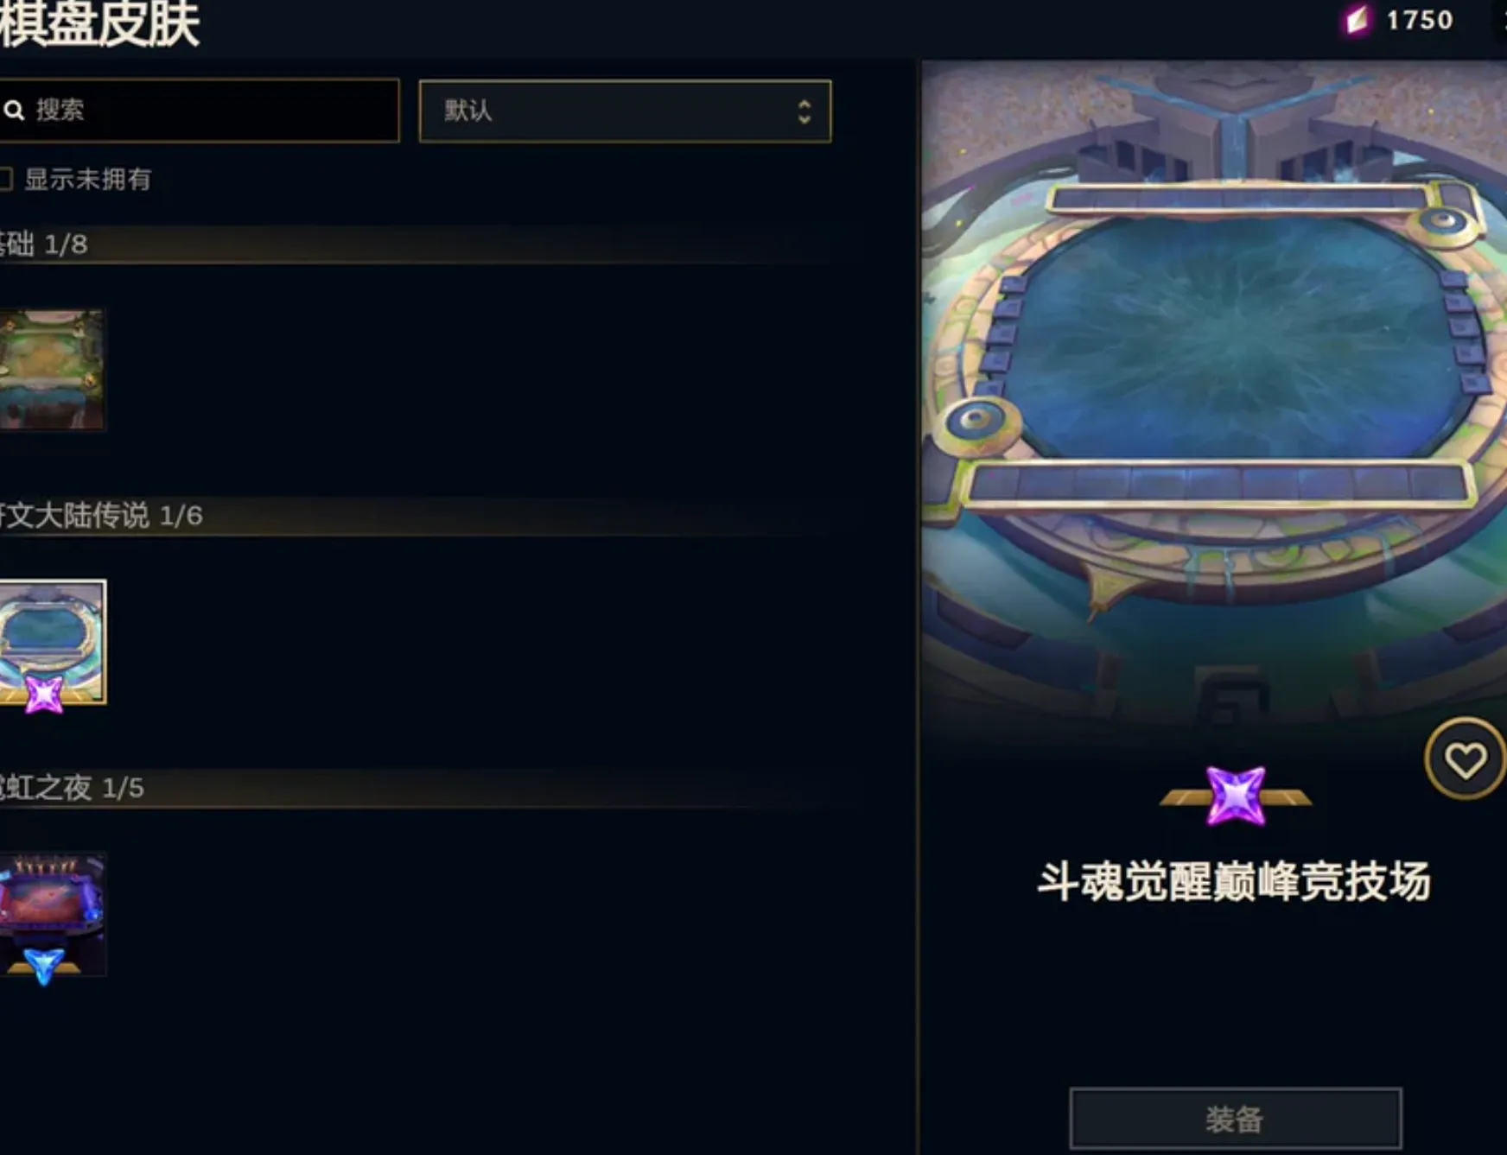
Task: Click the 装备 equip button
Action: tap(1235, 1119)
